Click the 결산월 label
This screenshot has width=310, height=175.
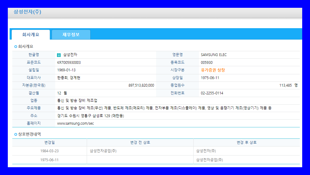tap(34, 93)
